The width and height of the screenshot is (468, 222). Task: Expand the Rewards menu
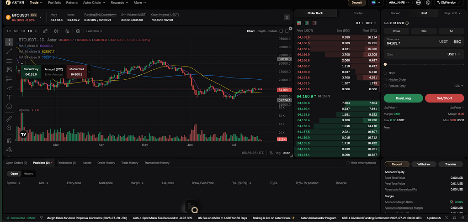(x=119, y=2)
